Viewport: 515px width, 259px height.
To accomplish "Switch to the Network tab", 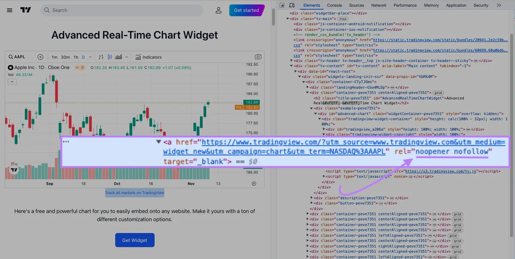I will pyautogui.click(x=379, y=5).
